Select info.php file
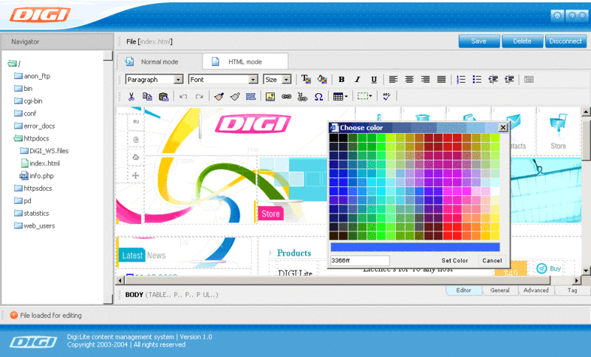 point(37,176)
